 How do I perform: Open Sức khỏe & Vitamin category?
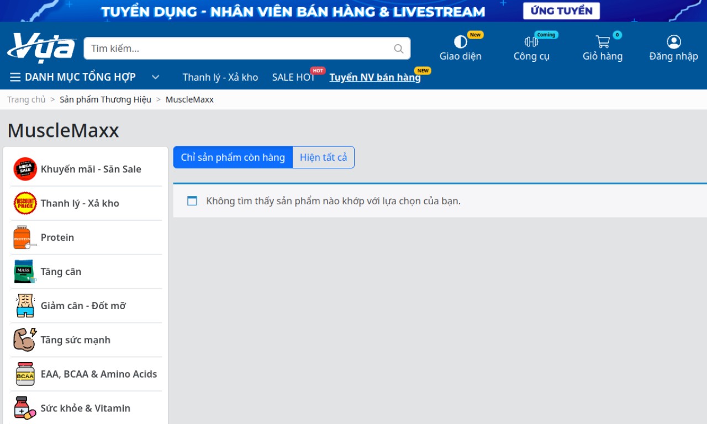(86, 409)
